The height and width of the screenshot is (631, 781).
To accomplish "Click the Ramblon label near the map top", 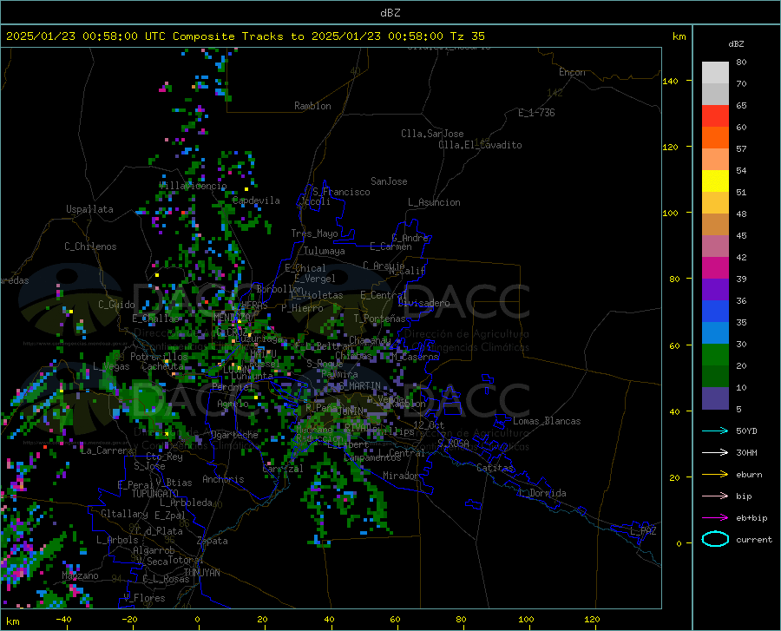I will (312, 106).
